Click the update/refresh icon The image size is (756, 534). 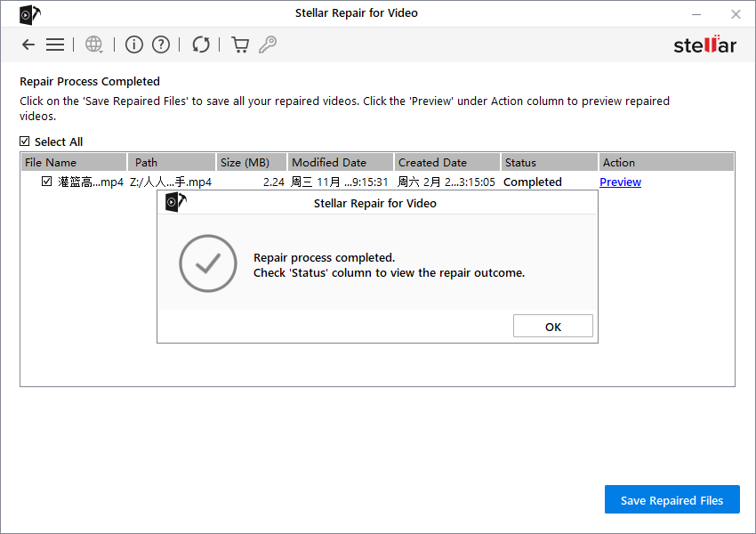pos(201,44)
